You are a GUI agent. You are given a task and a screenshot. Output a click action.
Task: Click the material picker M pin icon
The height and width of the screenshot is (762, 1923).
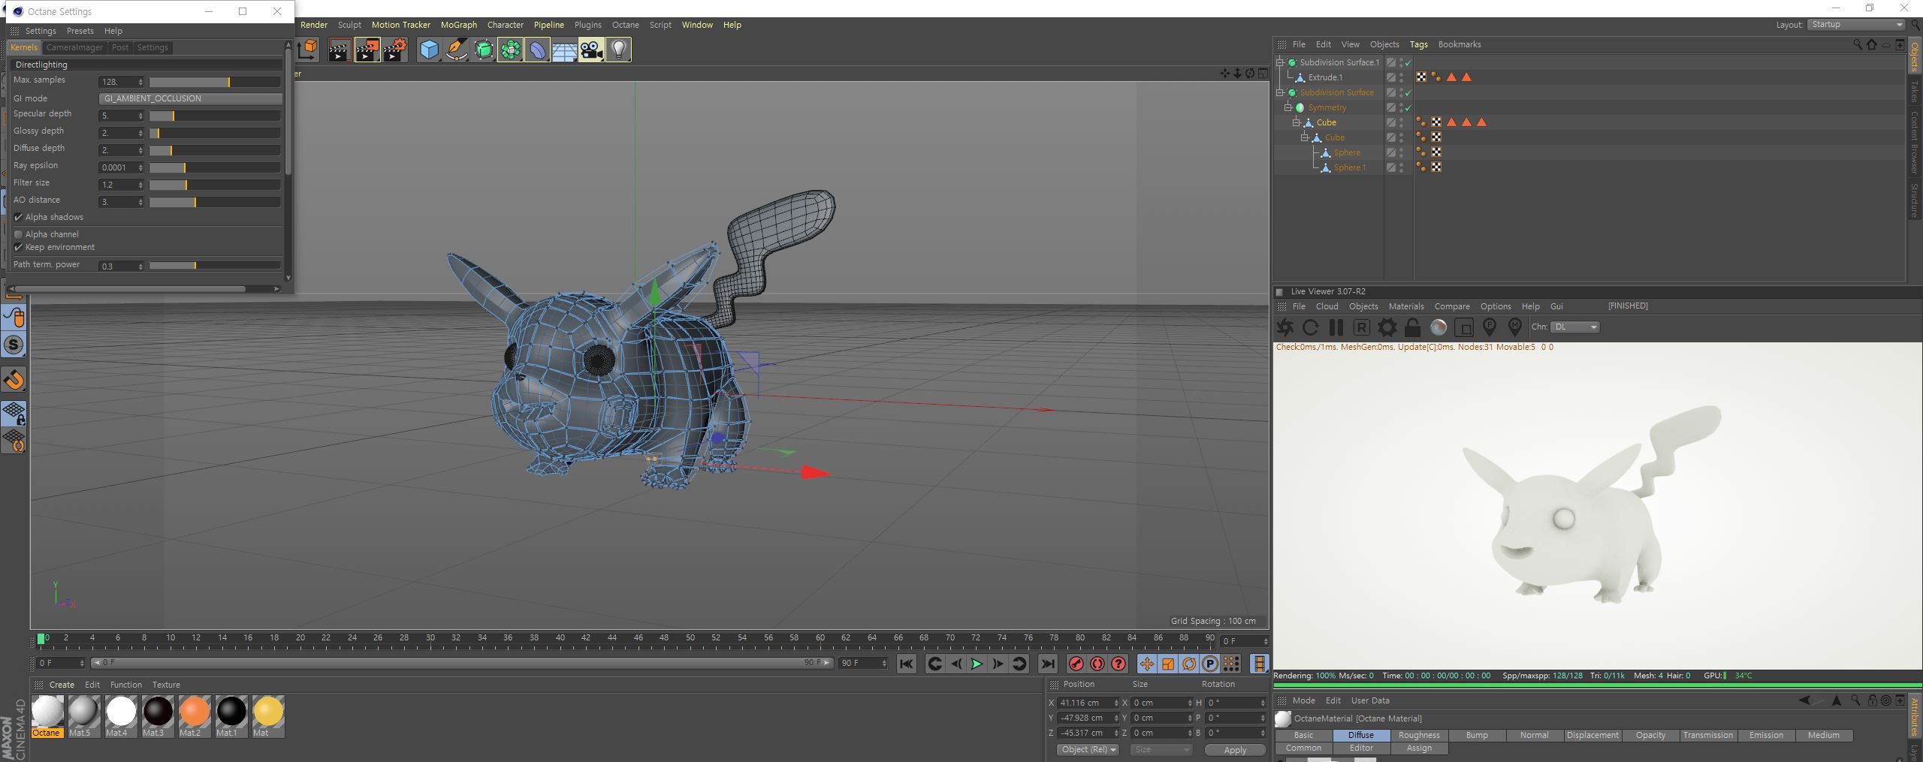click(x=1514, y=327)
